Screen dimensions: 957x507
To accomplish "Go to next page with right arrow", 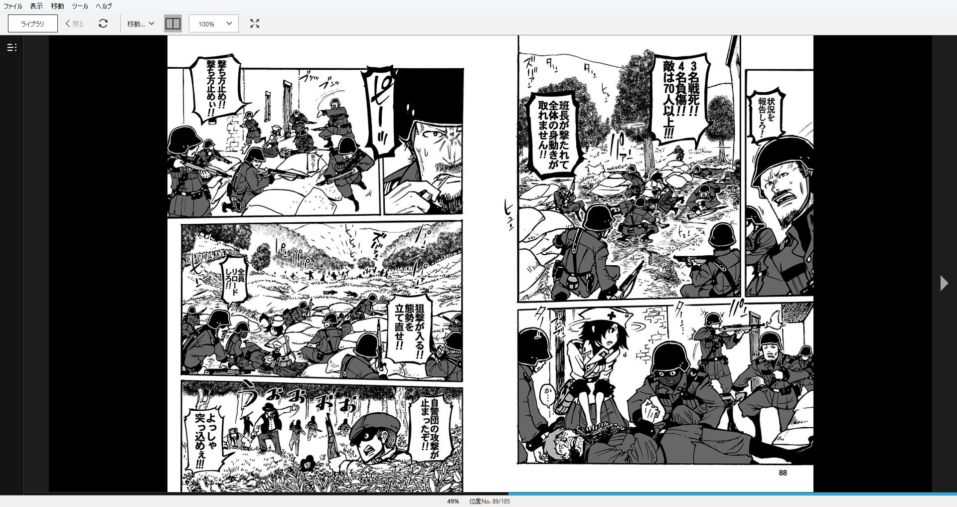I will point(944,283).
